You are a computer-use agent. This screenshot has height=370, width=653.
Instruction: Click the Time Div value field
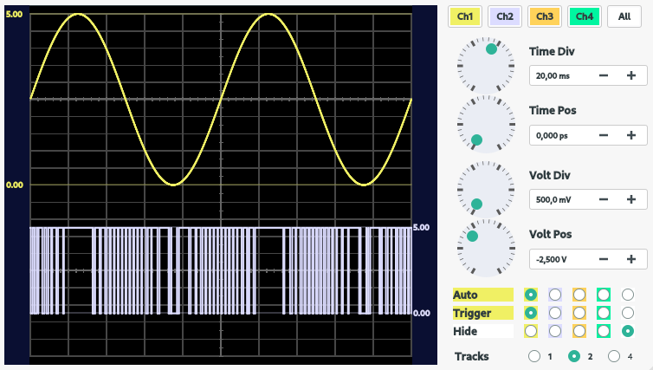[x=559, y=76]
